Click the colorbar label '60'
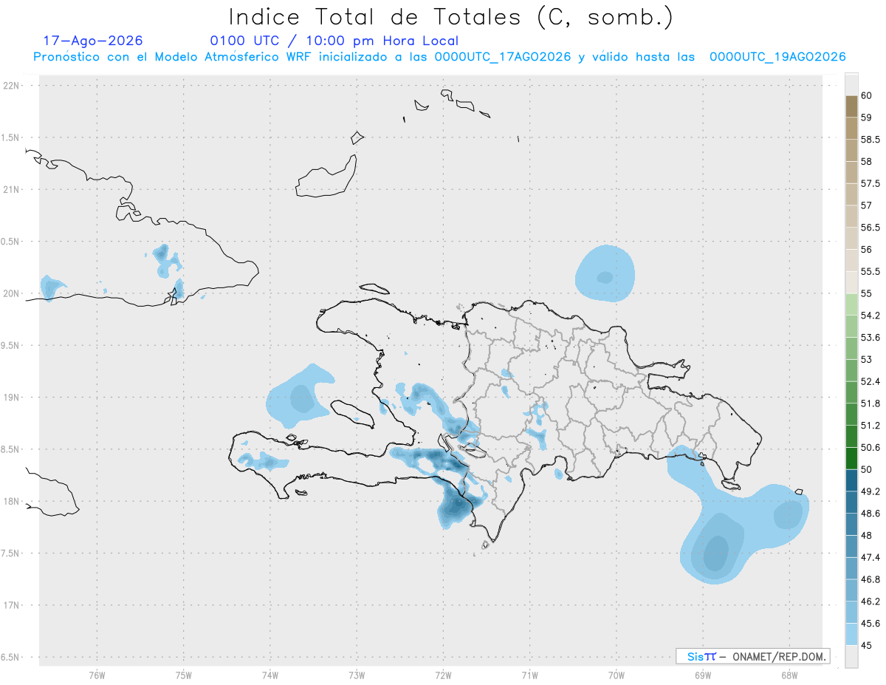The height and width of the screenshot is (685, 886). [x=866, y=95]
